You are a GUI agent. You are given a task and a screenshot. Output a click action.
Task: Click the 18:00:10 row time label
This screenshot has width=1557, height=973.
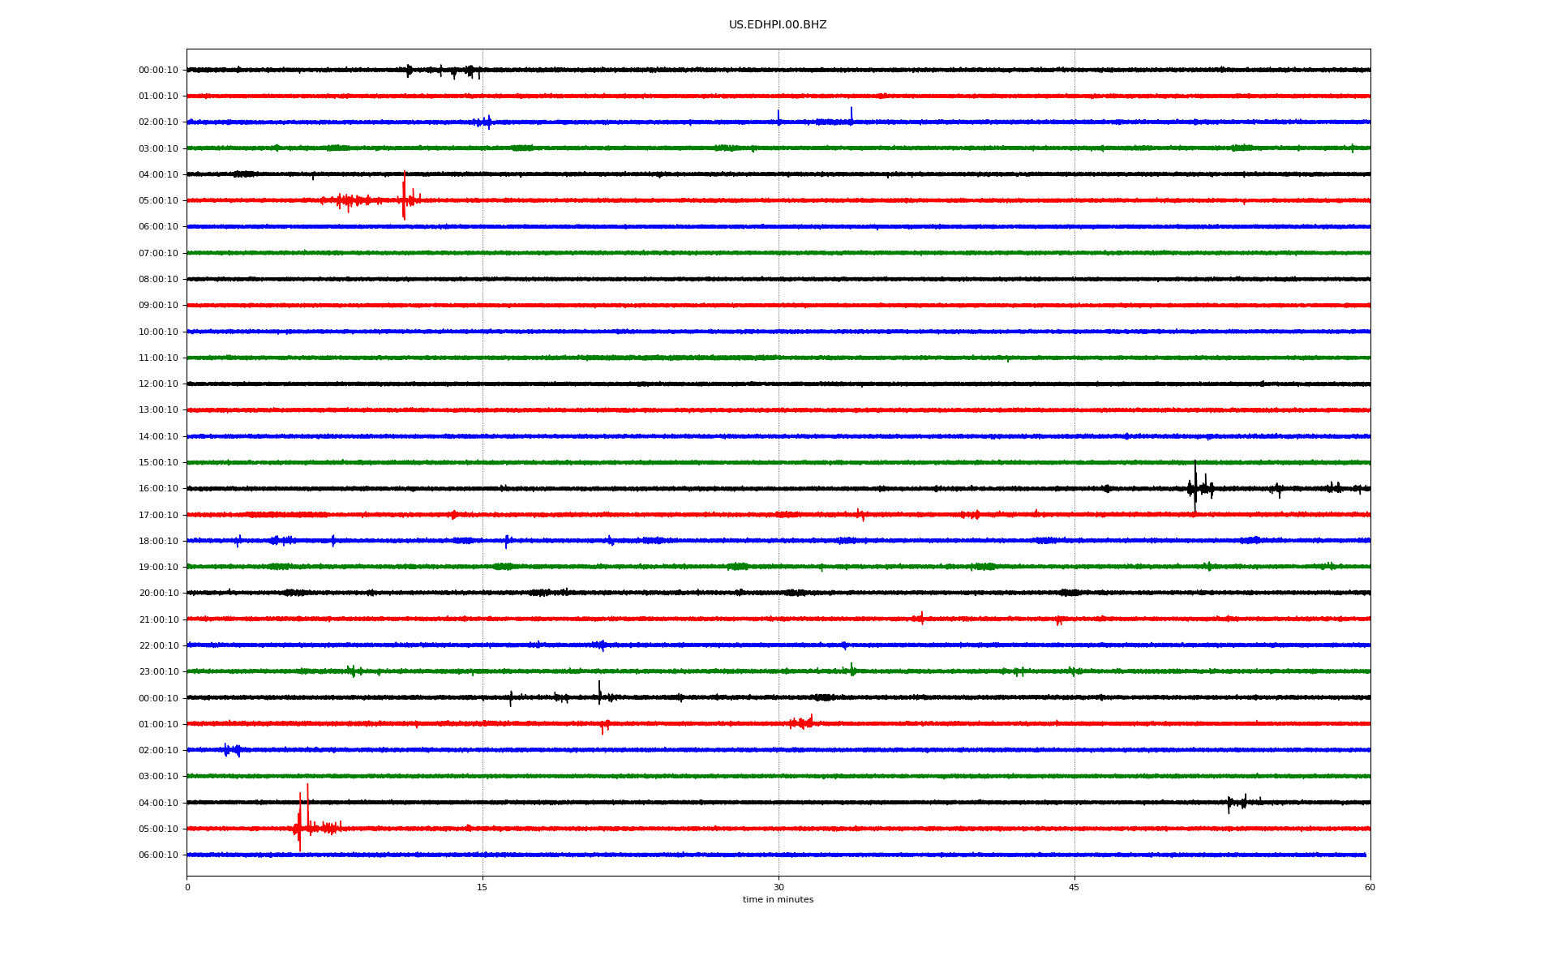pos(158,542)
